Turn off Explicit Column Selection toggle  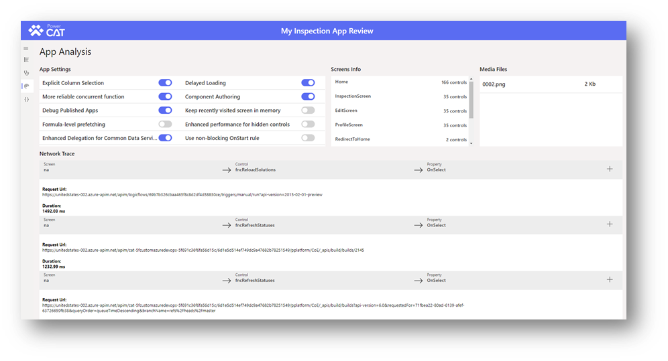click(165, 83)
